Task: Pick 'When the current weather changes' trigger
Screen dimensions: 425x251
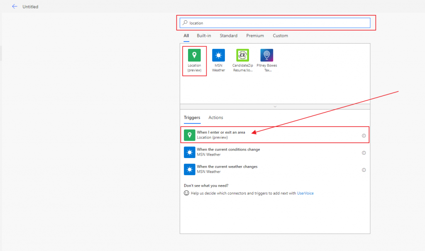Action: tap(227, 167)
